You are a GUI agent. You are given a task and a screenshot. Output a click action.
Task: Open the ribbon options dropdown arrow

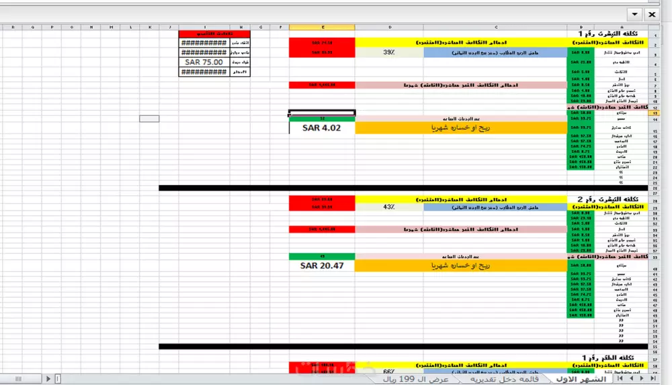(635, 14)
